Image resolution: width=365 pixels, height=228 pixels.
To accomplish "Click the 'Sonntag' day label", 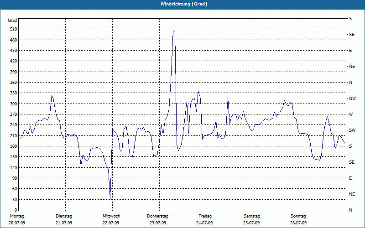I will (298, 216).
